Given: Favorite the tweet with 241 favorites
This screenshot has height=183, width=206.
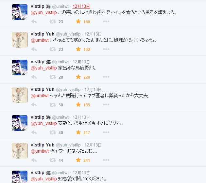Looking at the screenshot, I should coord(78,160).
